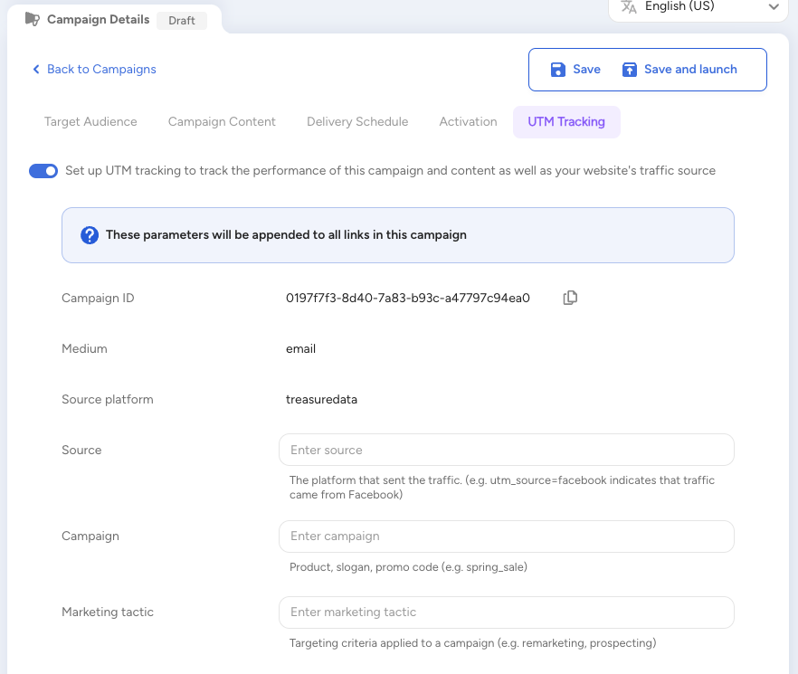Click the question mark icon in the banner
This screenshot has width=798, height=674.
[x=89, y=234]
